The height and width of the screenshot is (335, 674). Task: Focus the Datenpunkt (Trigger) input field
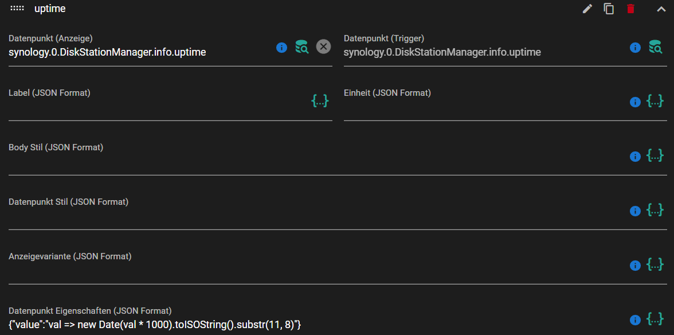pyautogui.click(x=484, y=52)
